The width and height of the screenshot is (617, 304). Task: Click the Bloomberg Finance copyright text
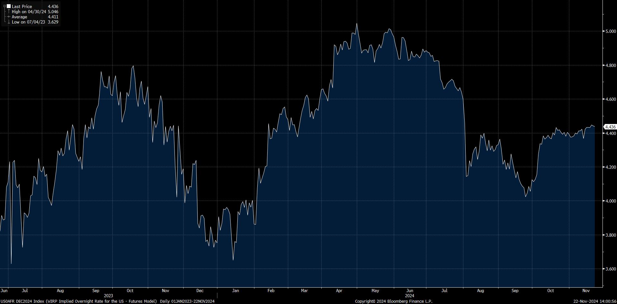(394, 301)
